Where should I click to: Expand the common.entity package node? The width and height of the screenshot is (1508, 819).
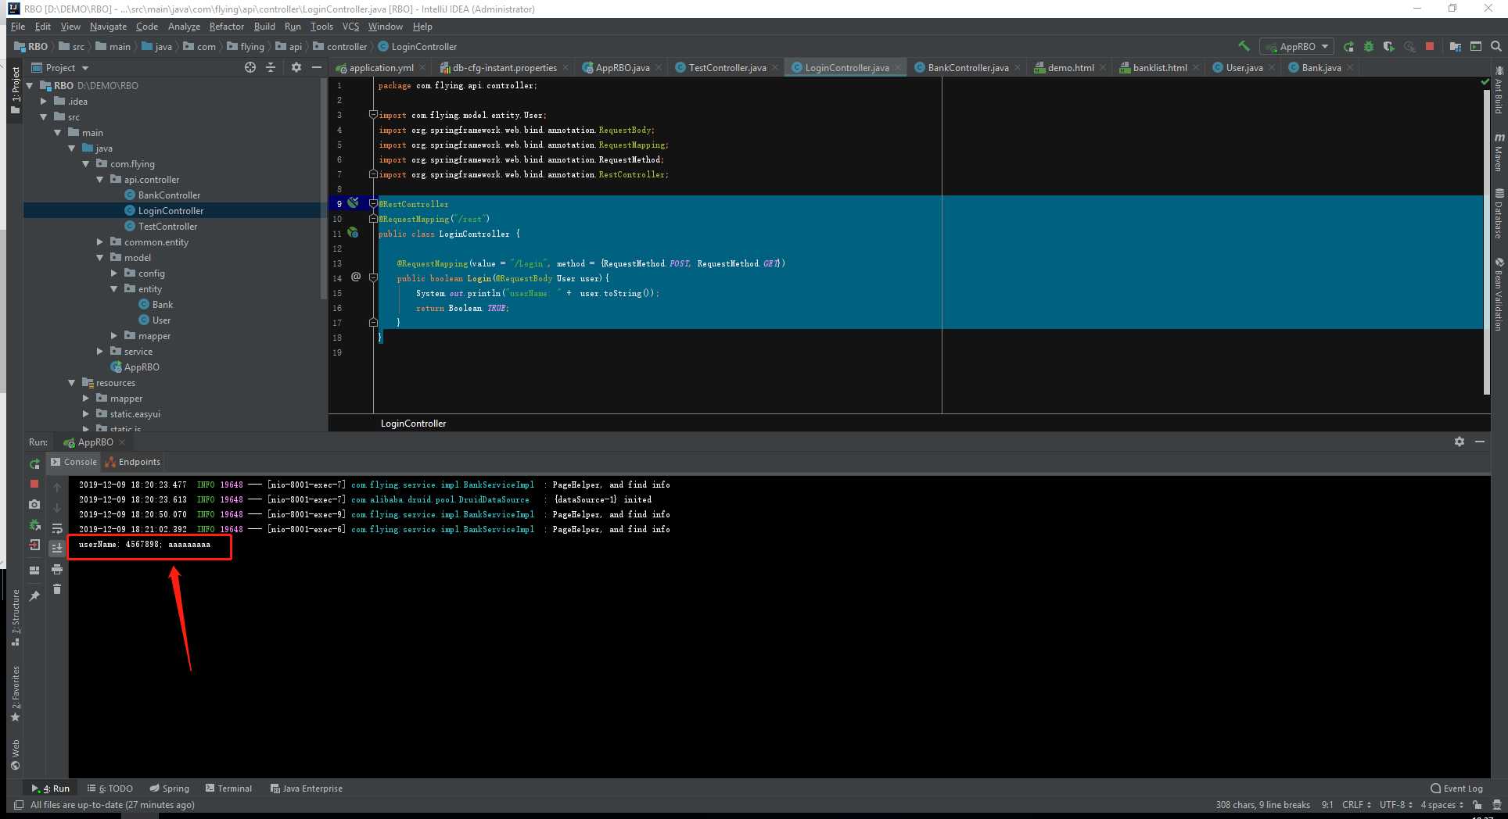[100, 242]
